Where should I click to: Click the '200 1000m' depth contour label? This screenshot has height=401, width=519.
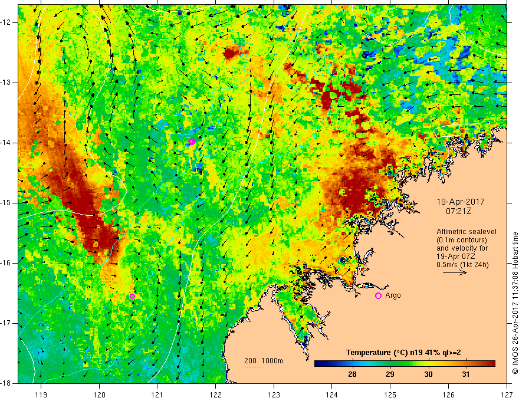point(264,361)
